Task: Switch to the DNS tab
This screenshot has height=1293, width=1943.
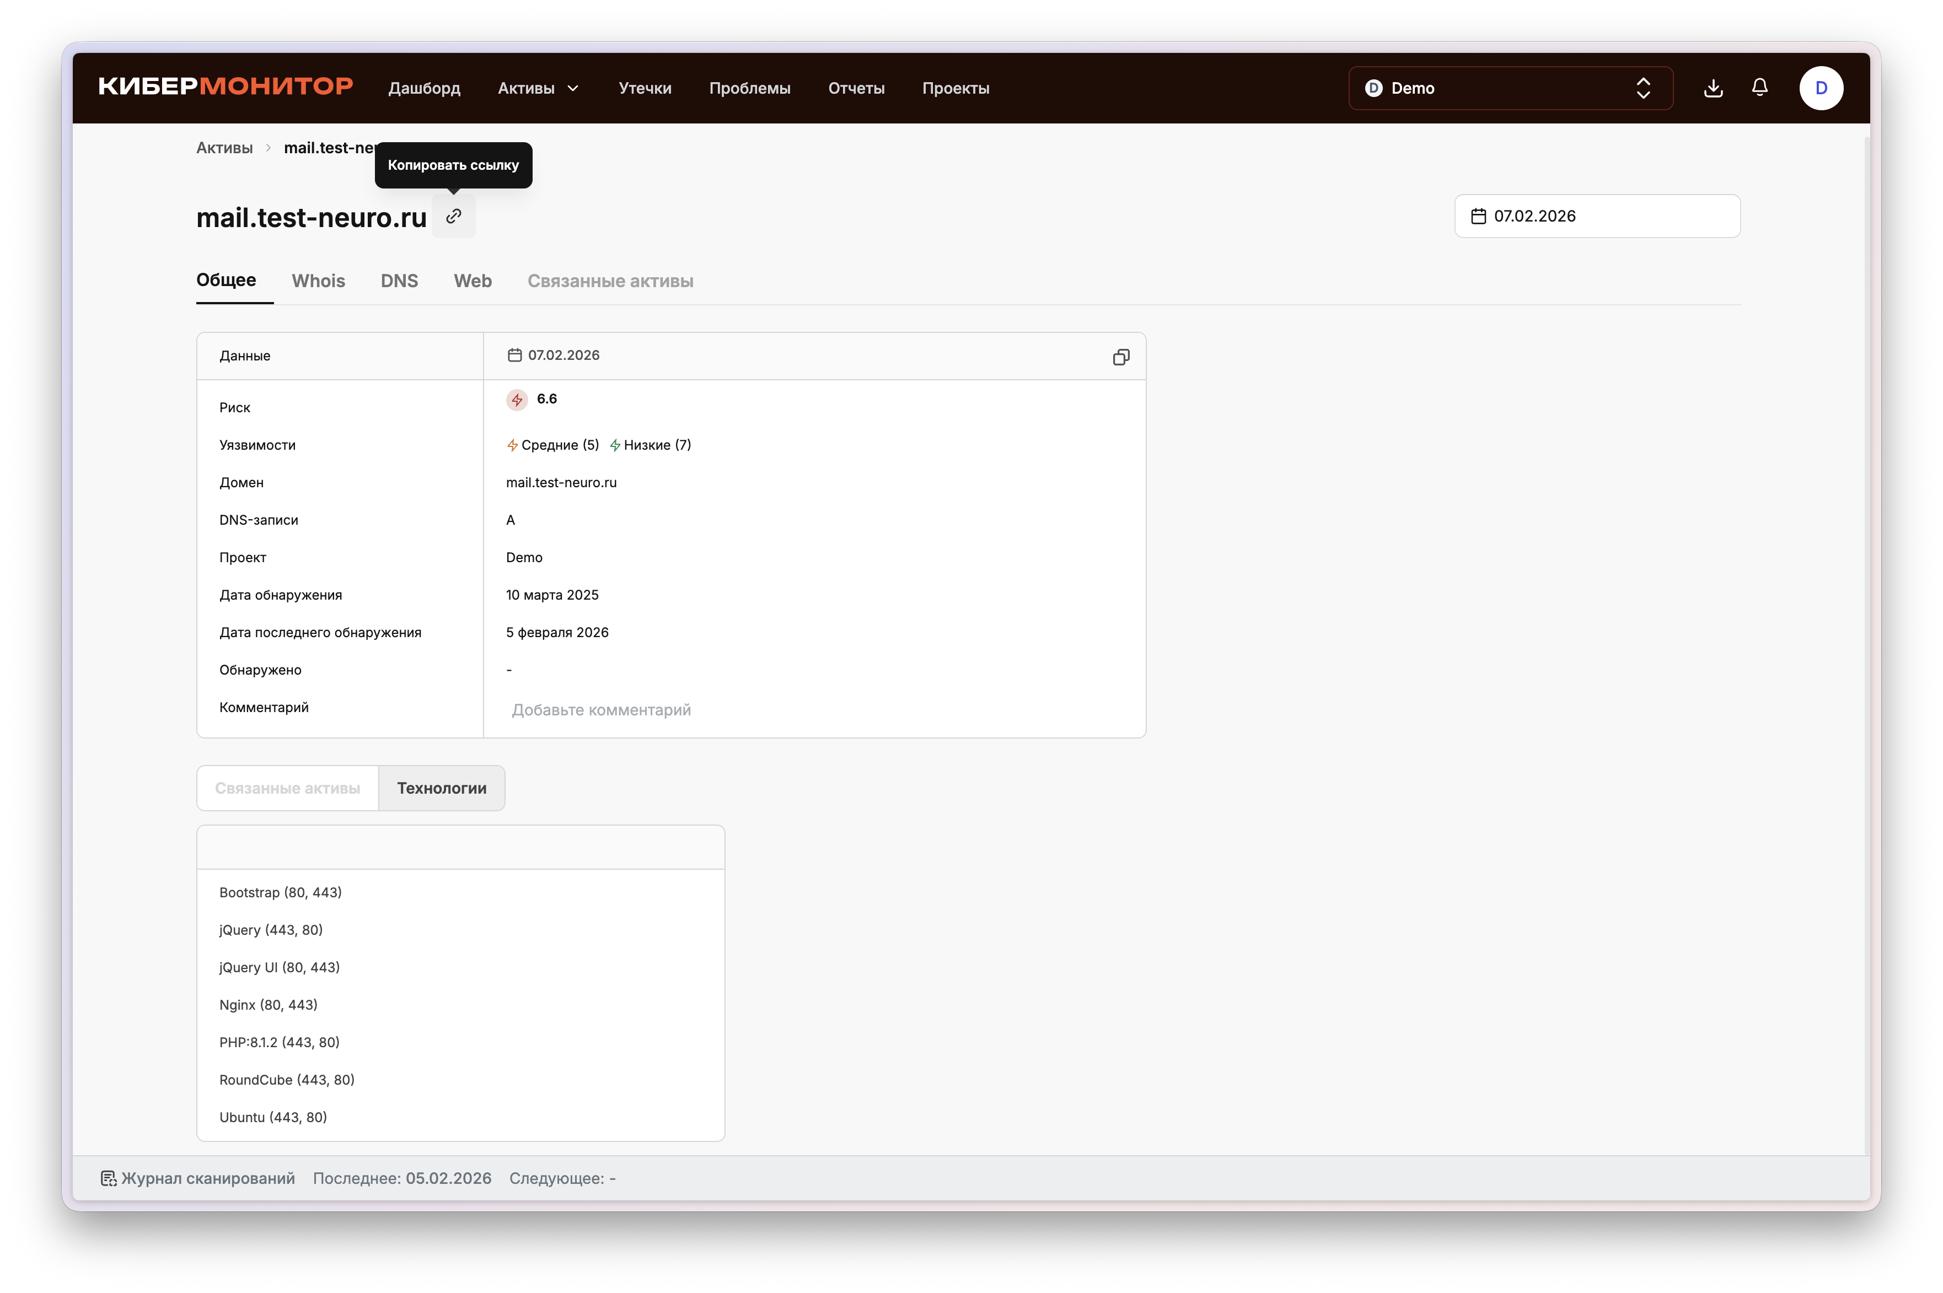Action: pyautogui.click(x=399, y=281)
